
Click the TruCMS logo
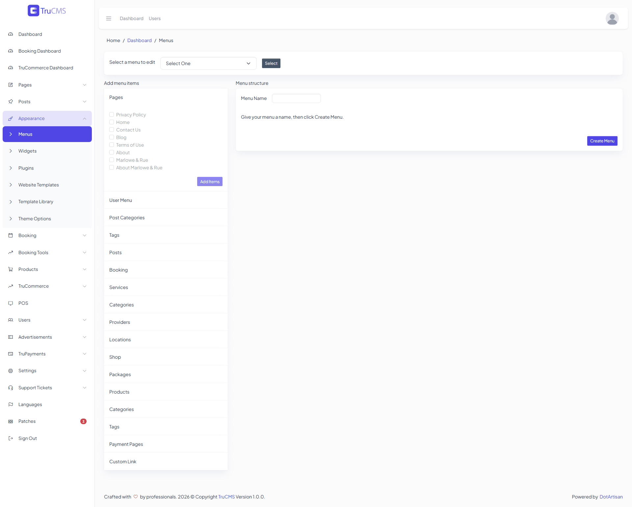pos(47,11)
